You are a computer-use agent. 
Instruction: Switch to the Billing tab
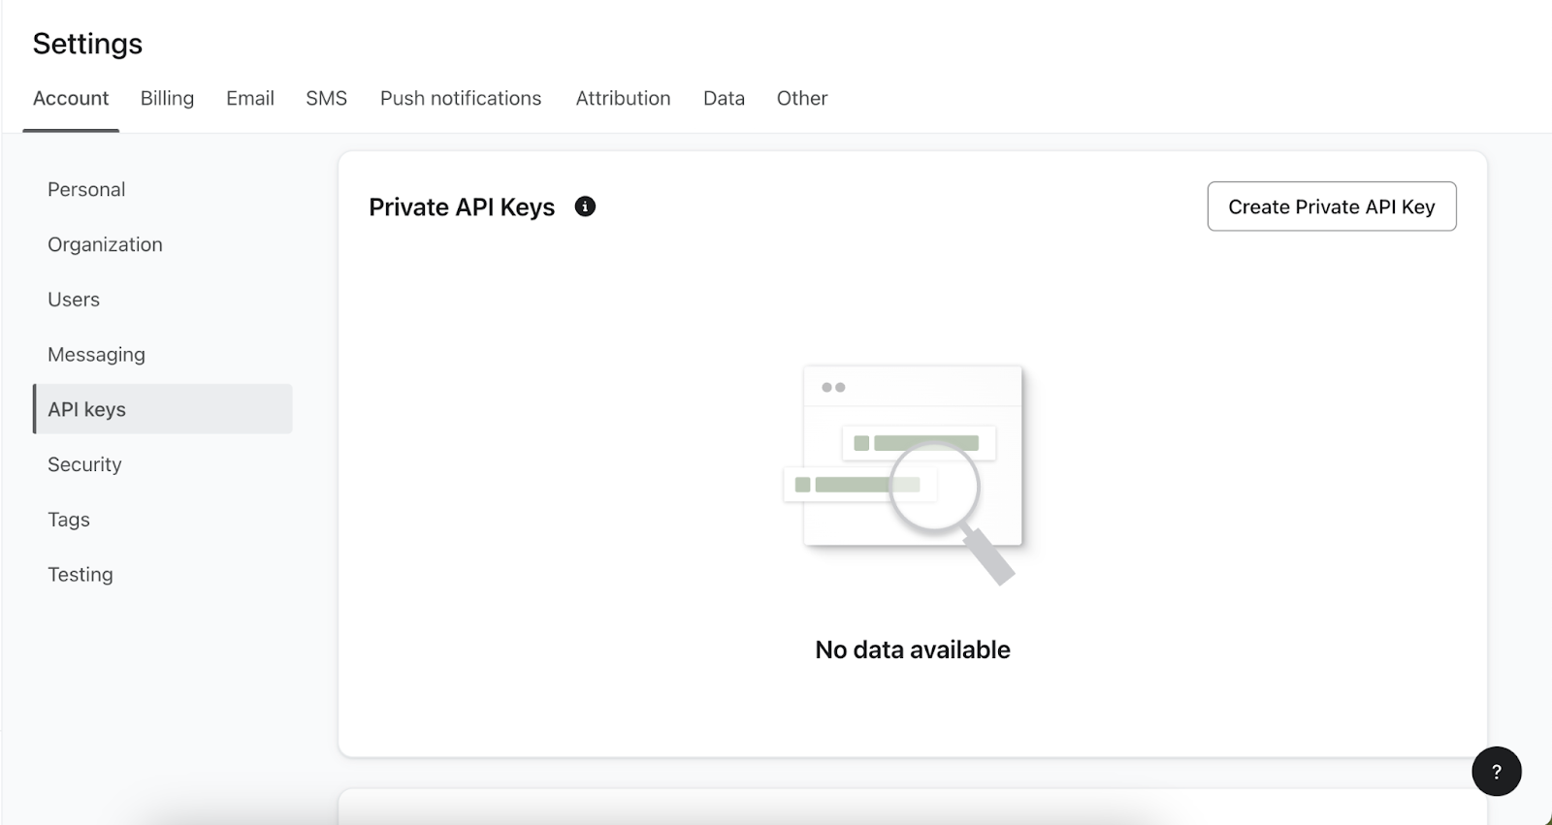[x=167, y=99]
